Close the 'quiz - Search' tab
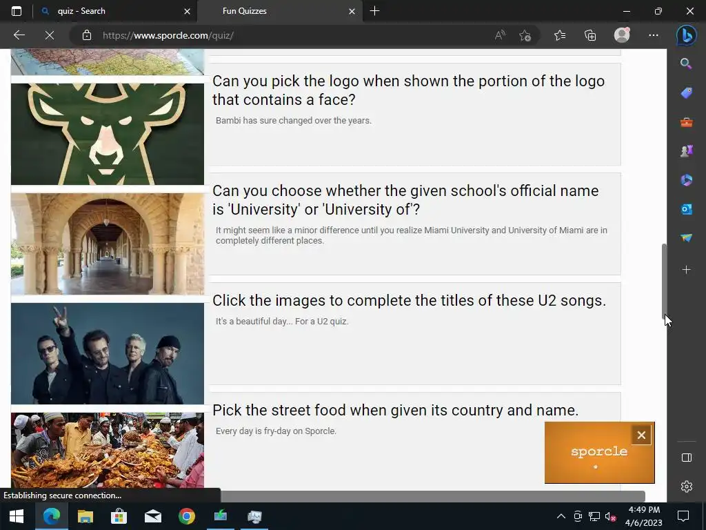This screenshot has width=706, height=530. tap(188, 11)
